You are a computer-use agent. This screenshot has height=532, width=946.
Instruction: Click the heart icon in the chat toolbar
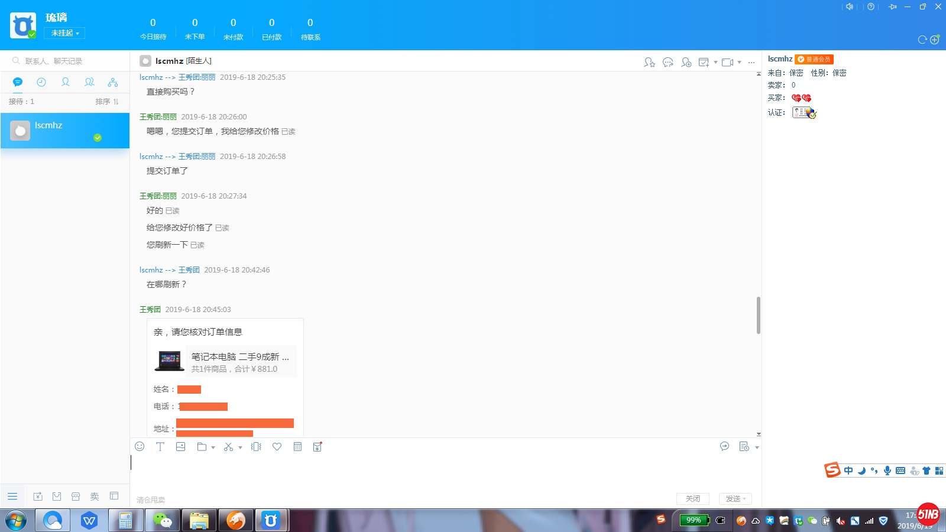(277, 447)
